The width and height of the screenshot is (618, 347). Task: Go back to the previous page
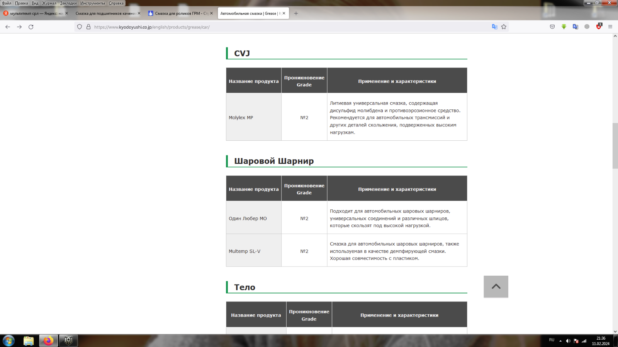click(8, 27)
